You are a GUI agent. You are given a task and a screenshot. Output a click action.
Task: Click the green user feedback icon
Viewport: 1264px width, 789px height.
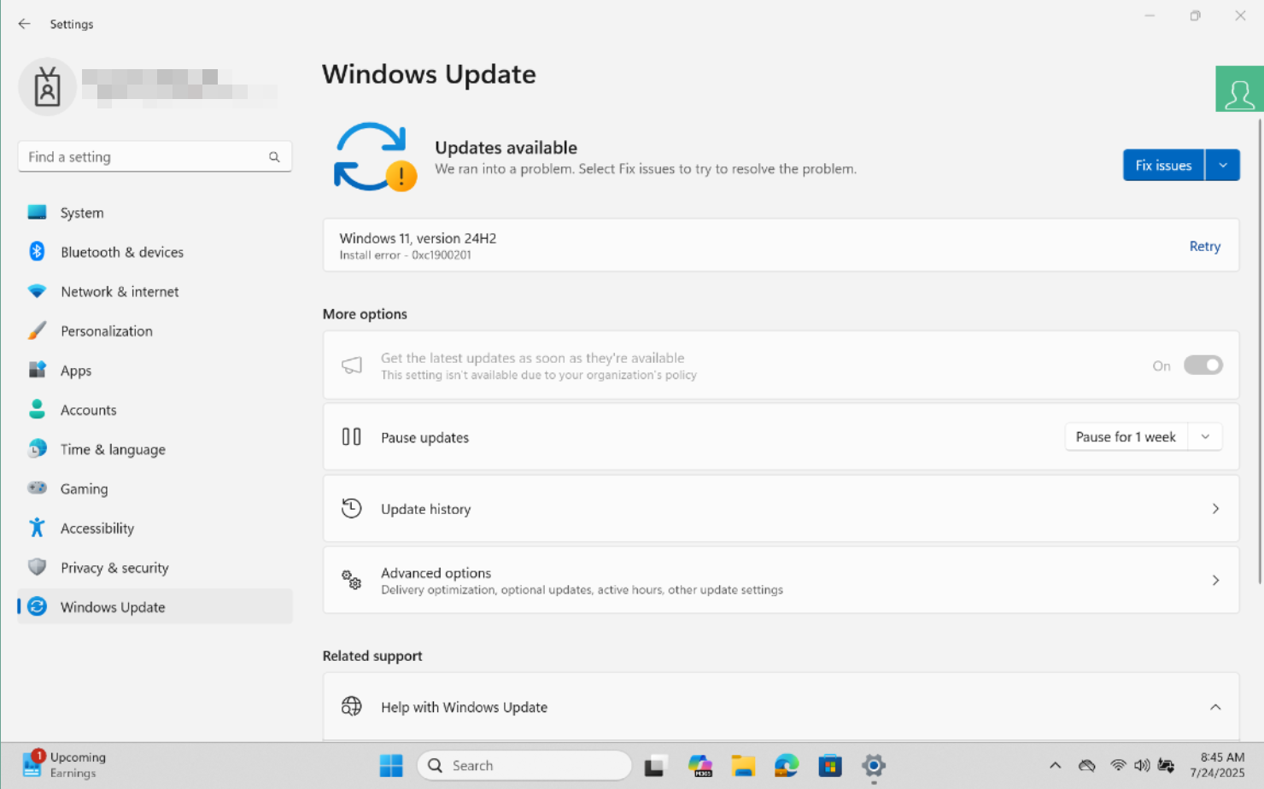click(x=1239, y=89)
